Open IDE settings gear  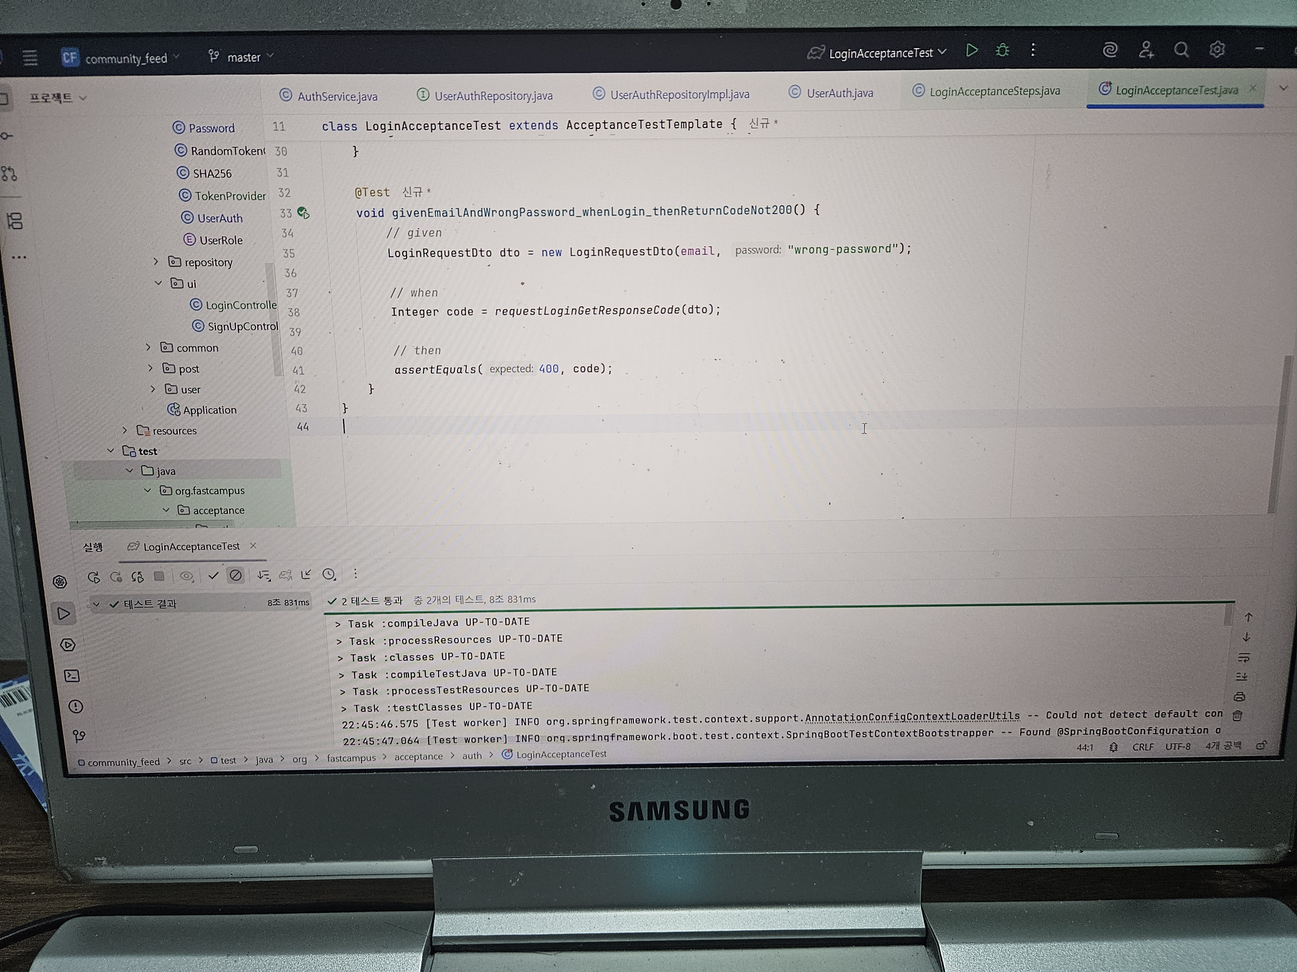click(x=1217, y=50)
